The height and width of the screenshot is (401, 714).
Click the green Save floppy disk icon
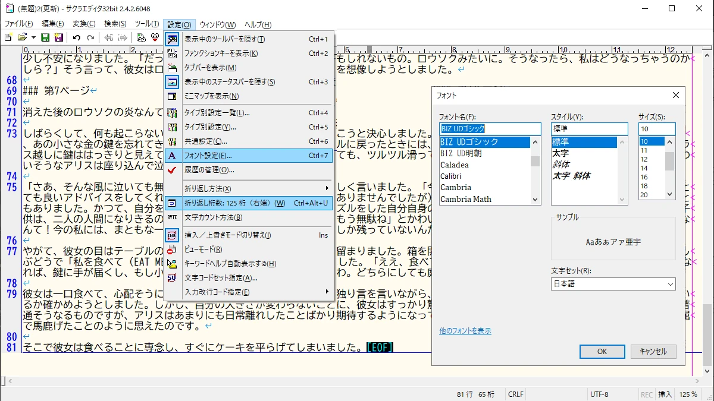[x=46, y=37]
